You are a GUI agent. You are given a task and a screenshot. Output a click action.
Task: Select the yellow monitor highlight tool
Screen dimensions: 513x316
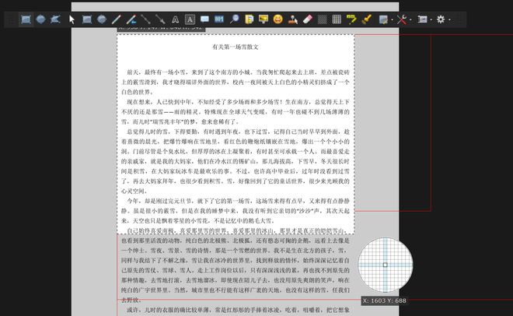pyautogui.click(x=263, y=19)
